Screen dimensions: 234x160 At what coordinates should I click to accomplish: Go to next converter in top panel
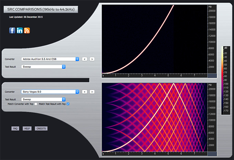point(92,59)
